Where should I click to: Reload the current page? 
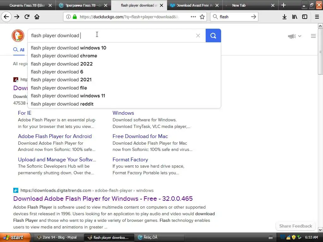point(27,17)
